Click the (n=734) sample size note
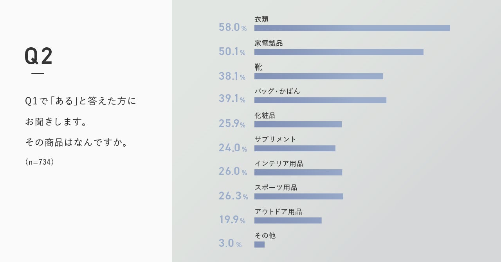This screenshot has height=262, width=501. point(39,162)
